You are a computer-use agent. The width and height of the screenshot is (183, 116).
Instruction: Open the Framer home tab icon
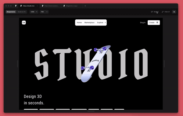[x=16, y=6]
